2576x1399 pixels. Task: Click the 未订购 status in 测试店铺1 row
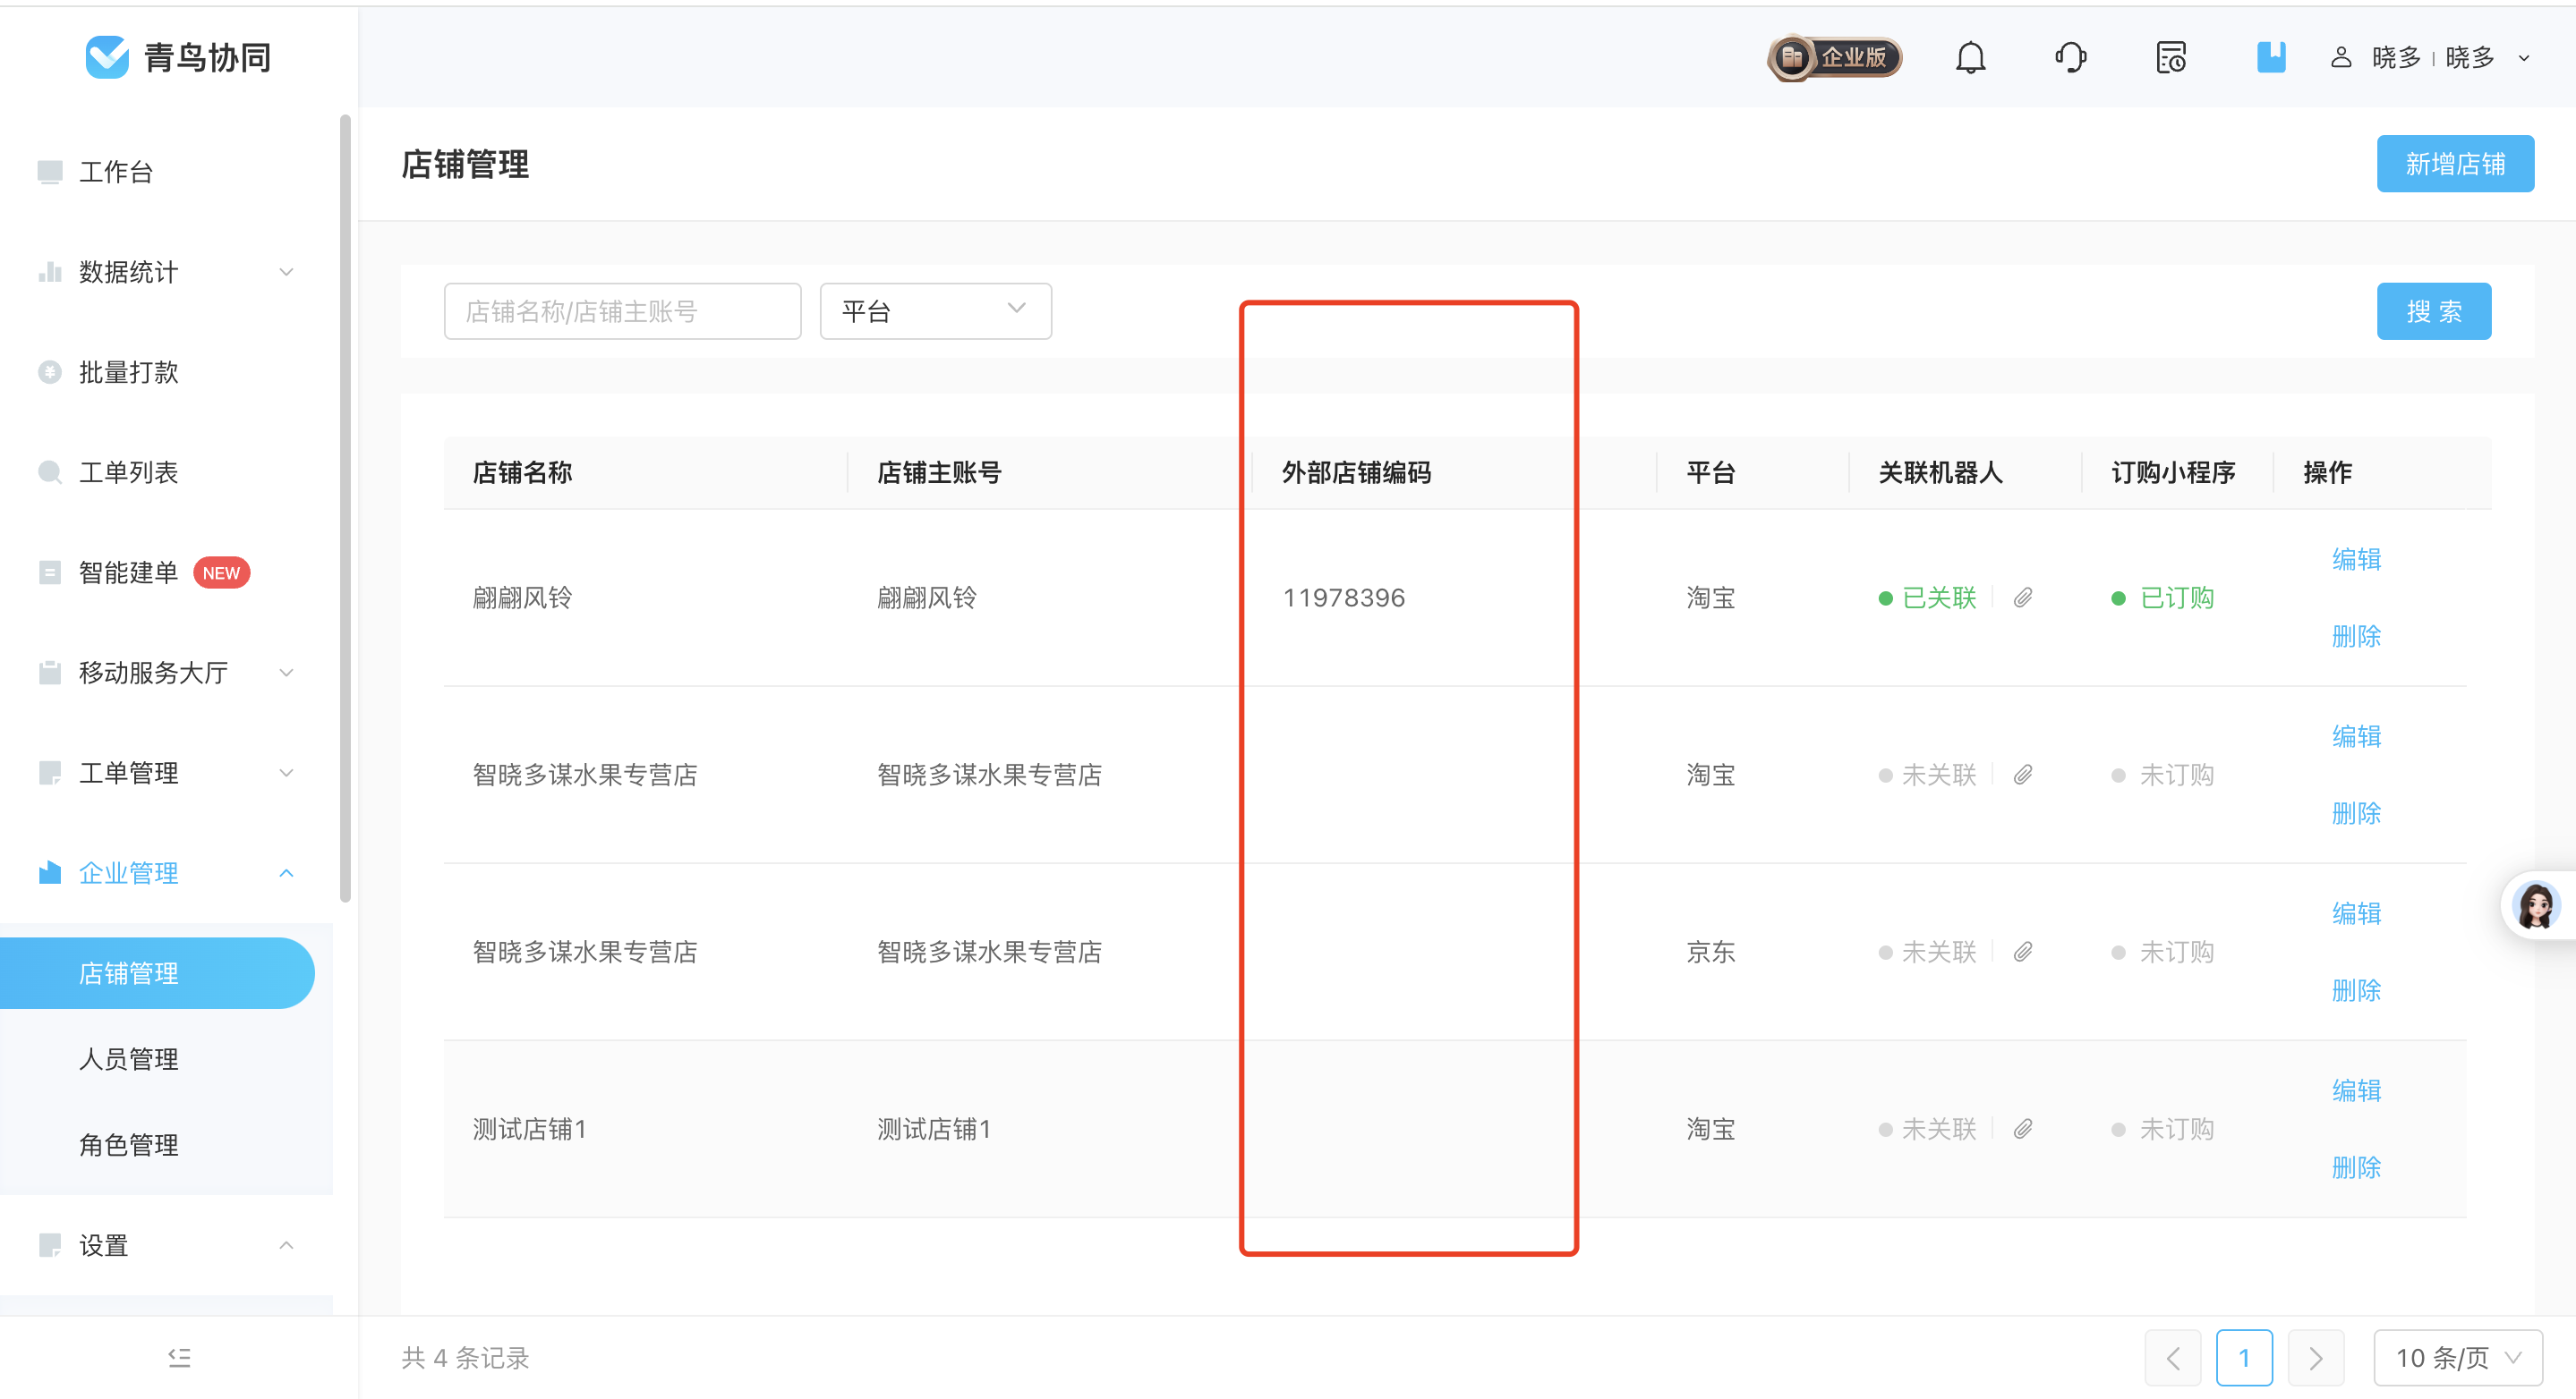2162,1129
